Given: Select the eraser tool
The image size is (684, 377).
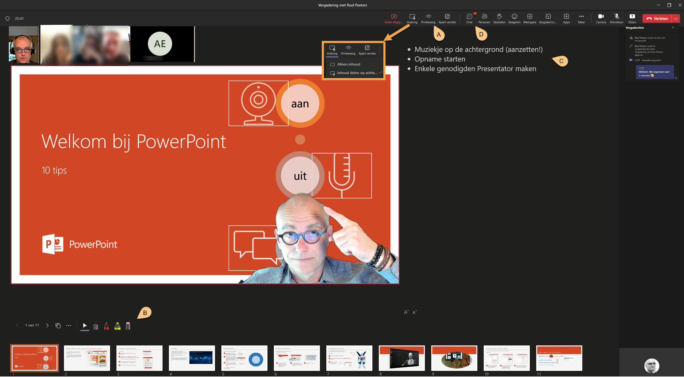Looking at the screenshot, I should [x=128, y=326].
